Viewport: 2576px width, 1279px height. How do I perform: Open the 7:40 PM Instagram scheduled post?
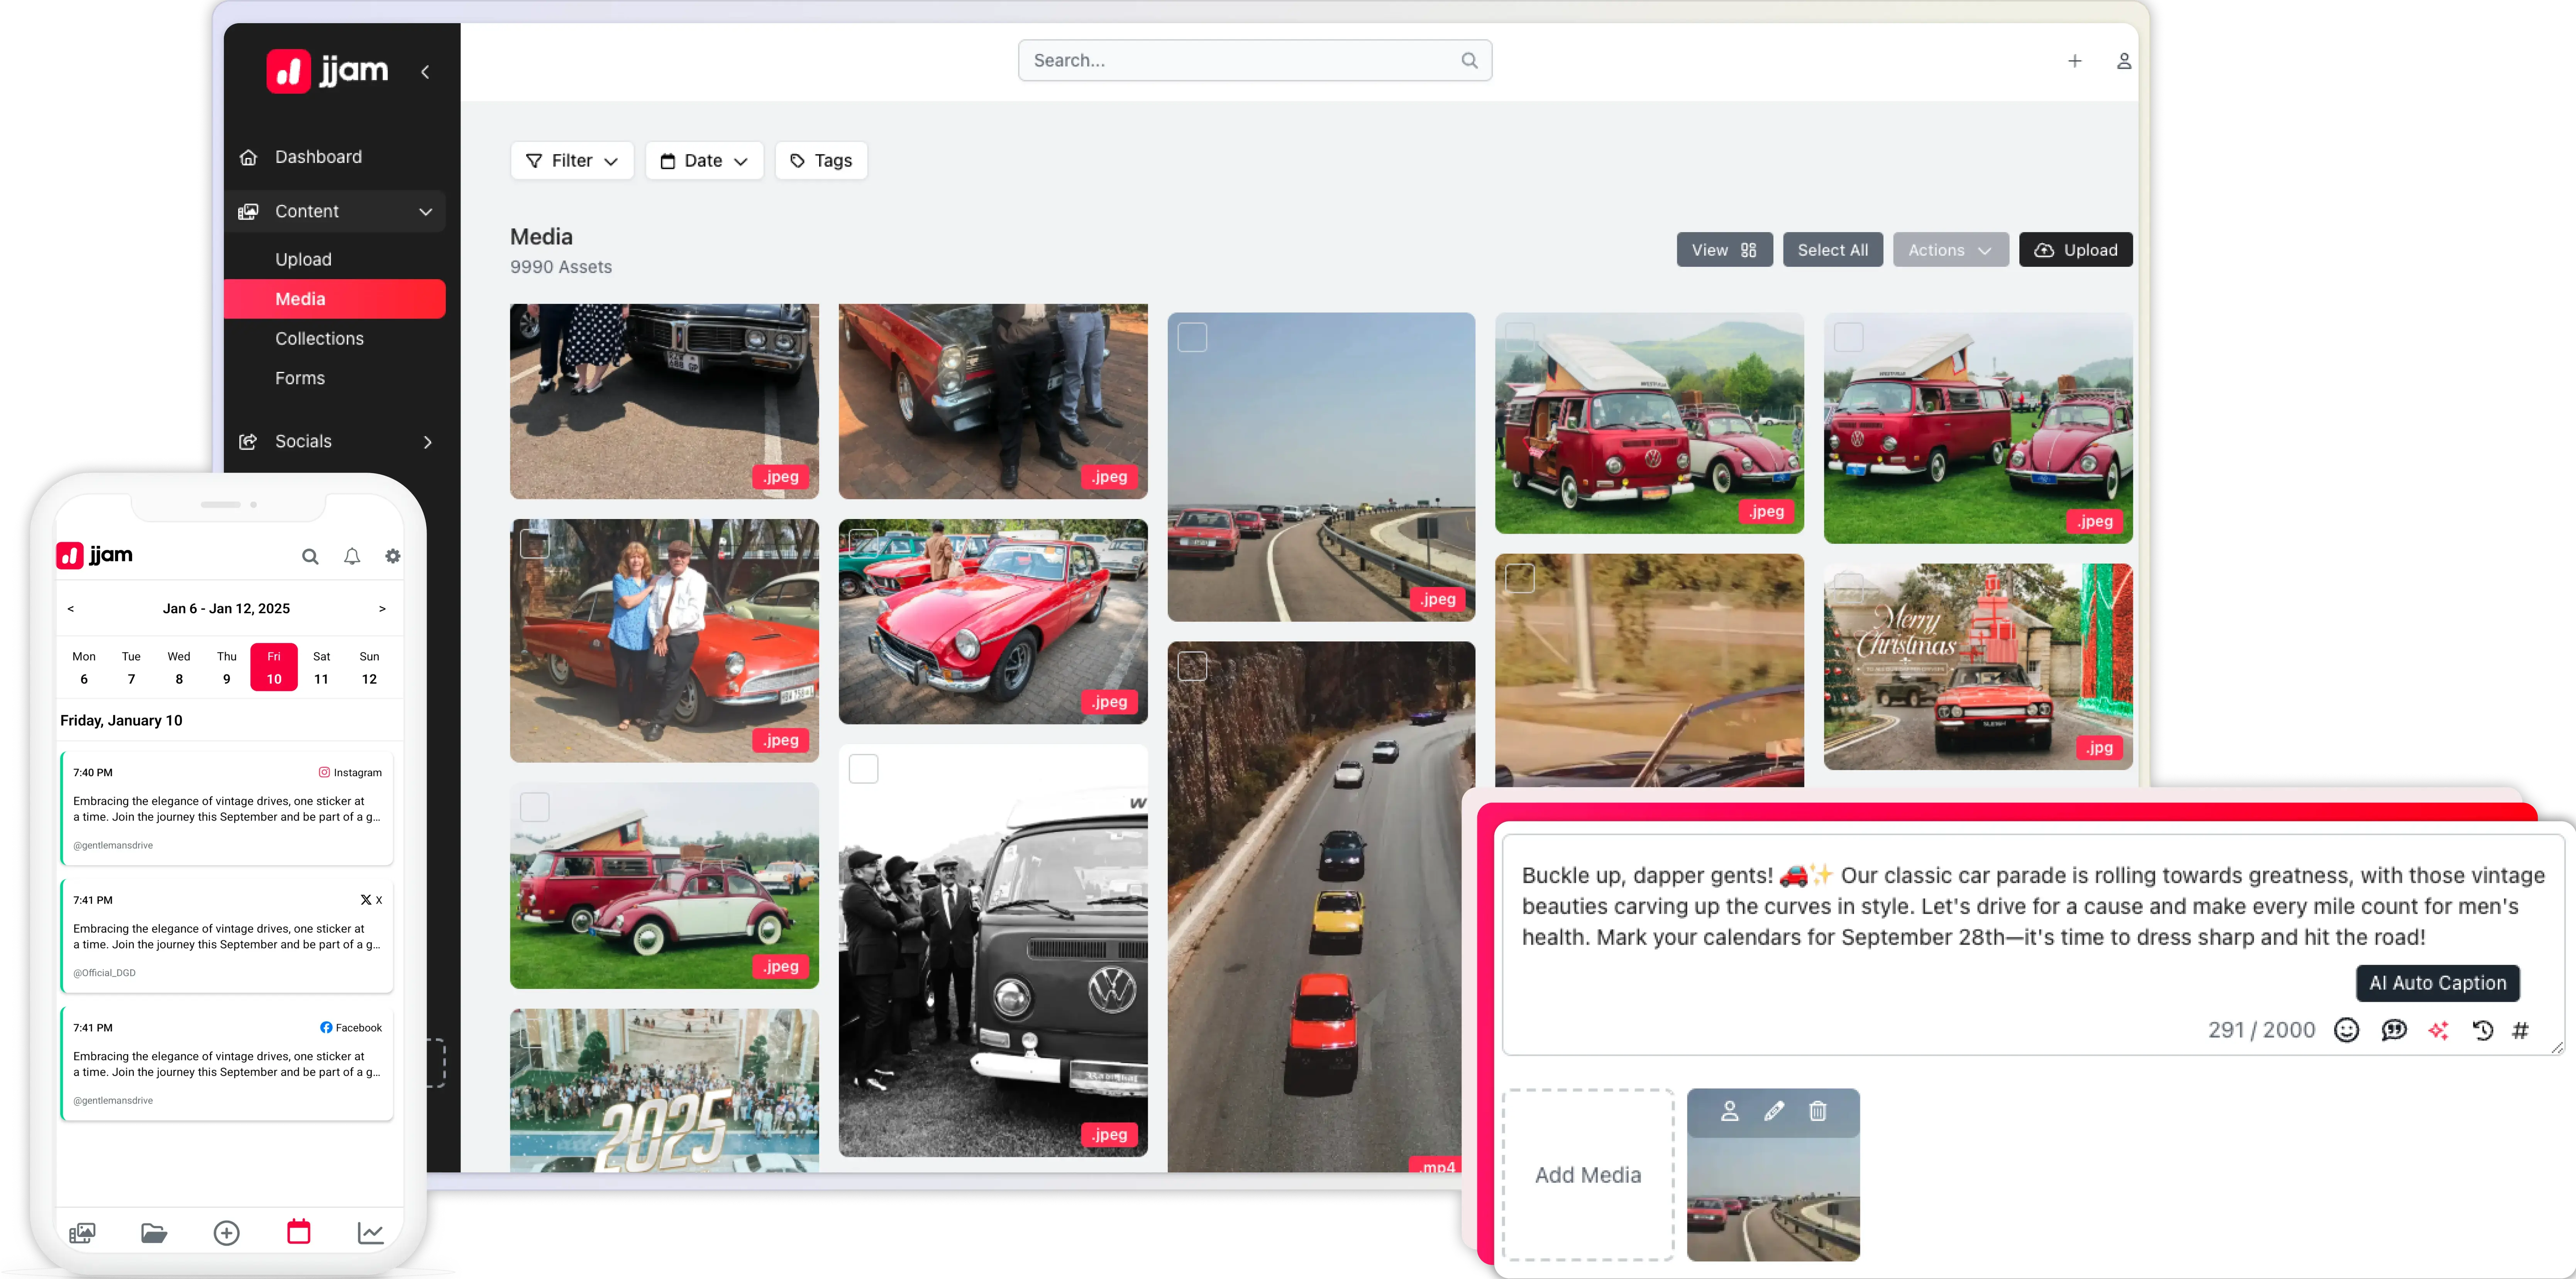227,808
